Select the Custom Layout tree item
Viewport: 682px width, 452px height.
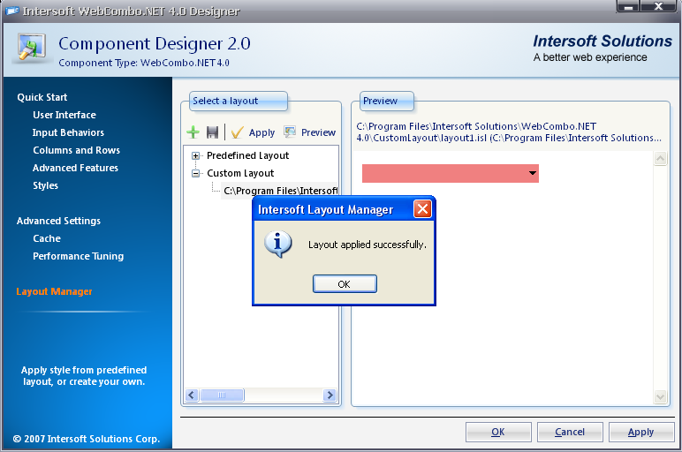(240, 173)
